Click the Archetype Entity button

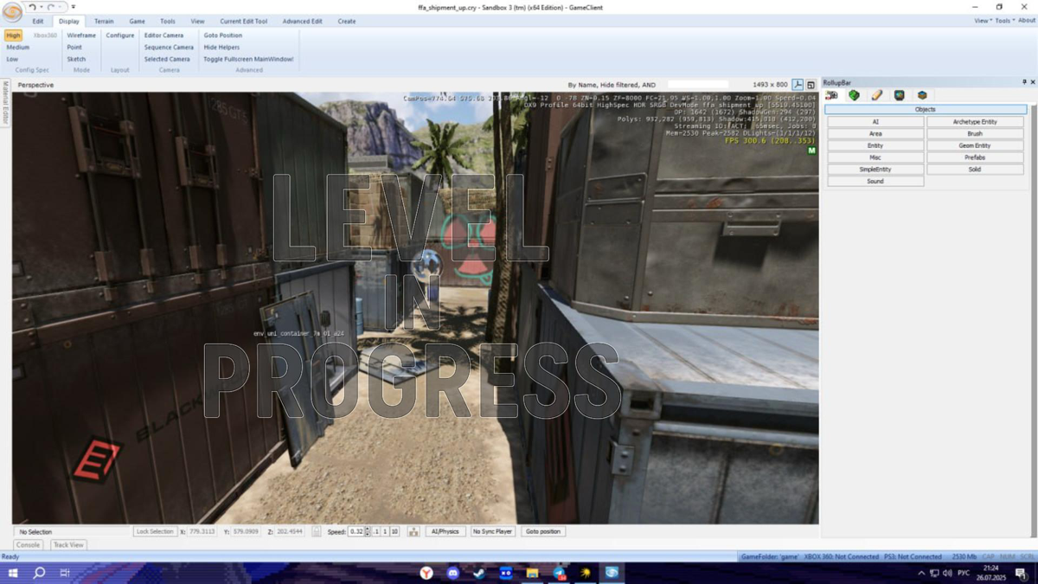tap(975, 122)
